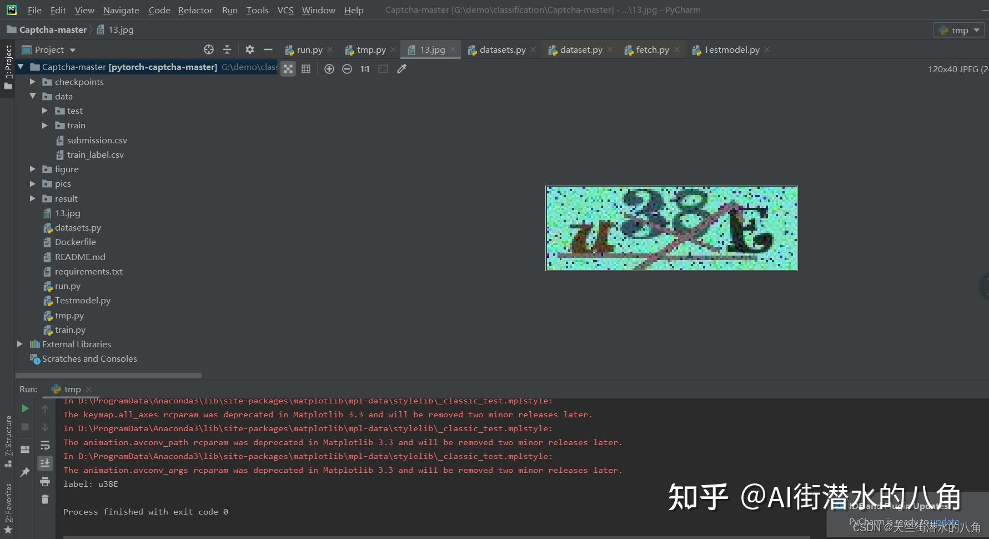Image resolution: width=989 pixels, height=539 pixels.
Task: Click the update link in notification
Action: 945,521
